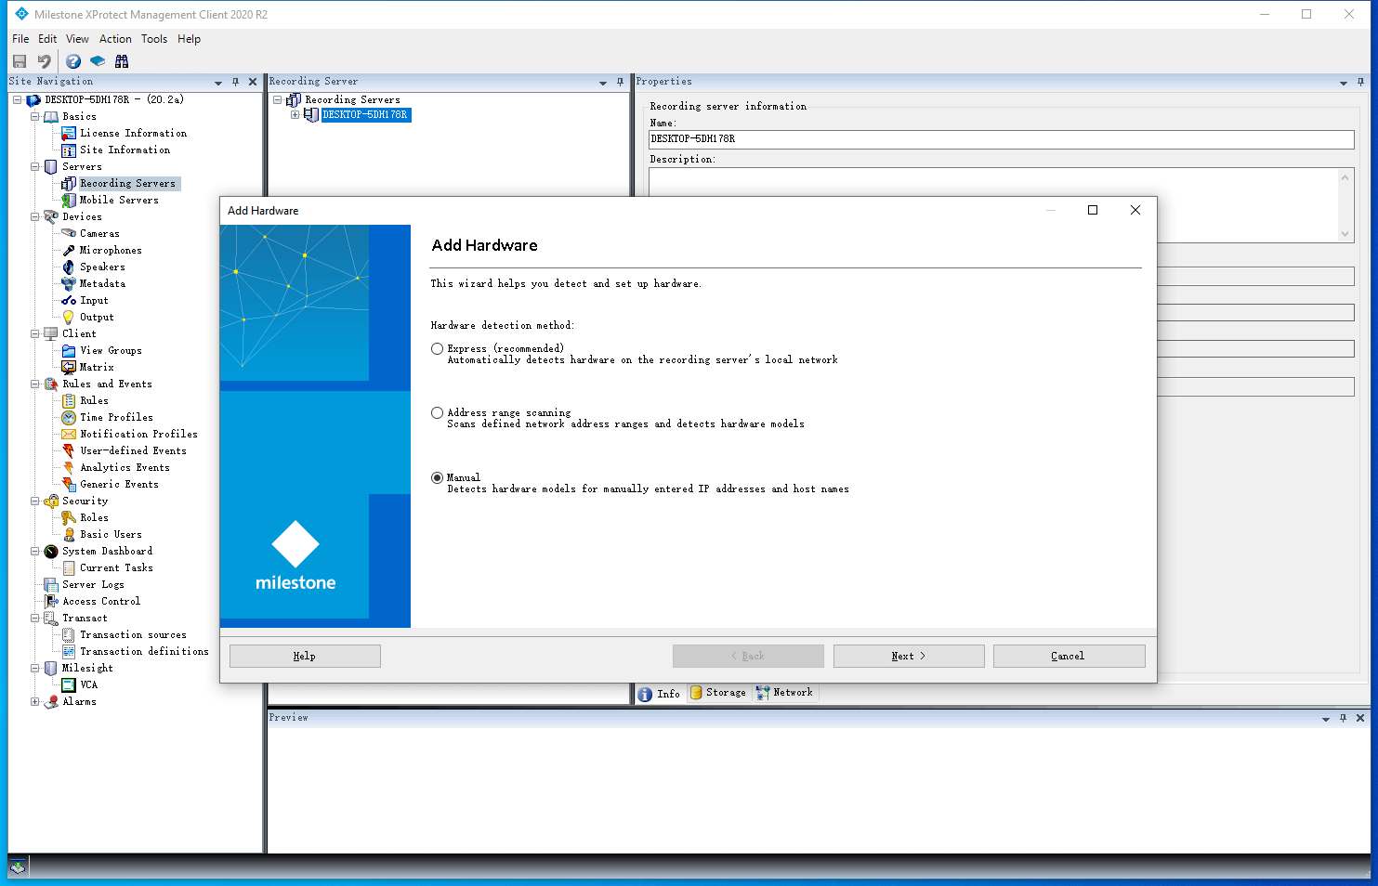Click the Site Information icon
This screenshot has height=886, width=1378.
pos(69,150)
